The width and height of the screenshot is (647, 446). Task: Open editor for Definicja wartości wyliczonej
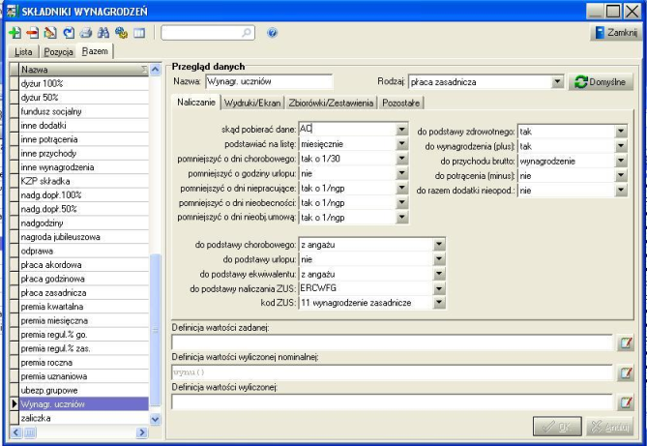tap(626, 402)
